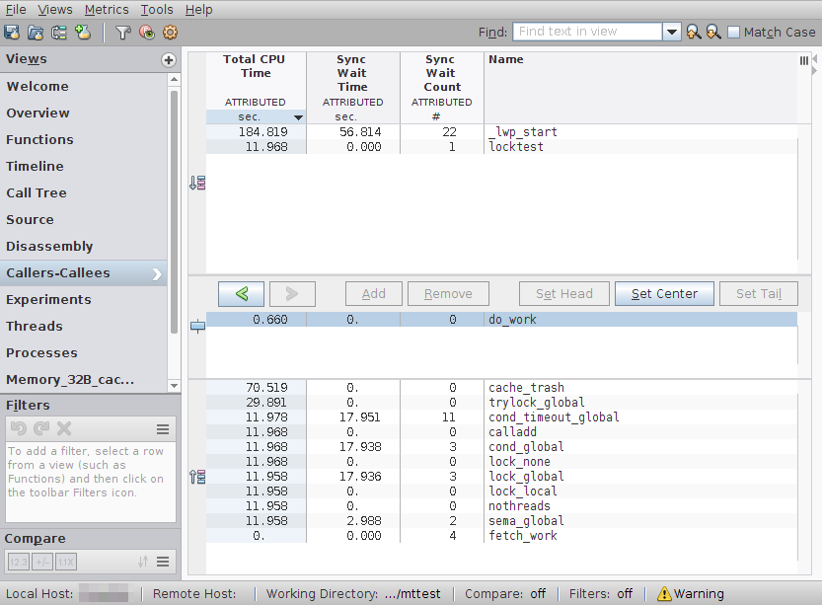Click the Total CPU Time sort arrow
The width and height of the screenshot is (822, 605).
coord(298,116)
